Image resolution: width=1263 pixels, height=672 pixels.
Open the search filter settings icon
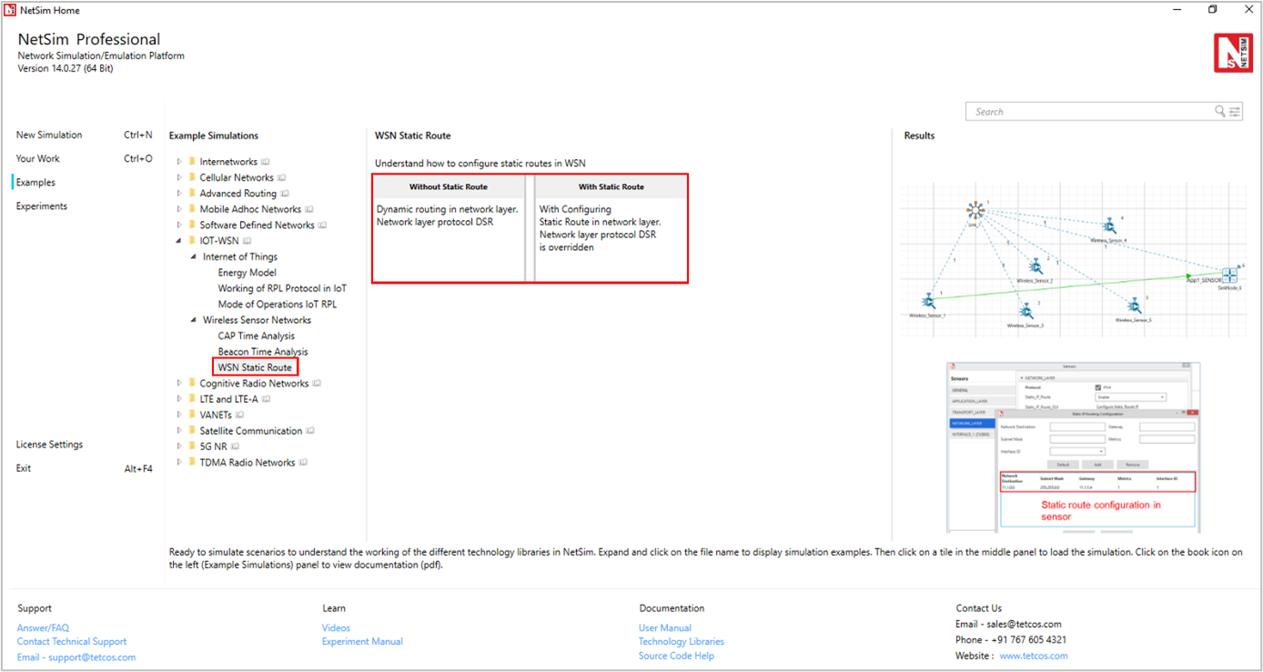coord(1235,112)
